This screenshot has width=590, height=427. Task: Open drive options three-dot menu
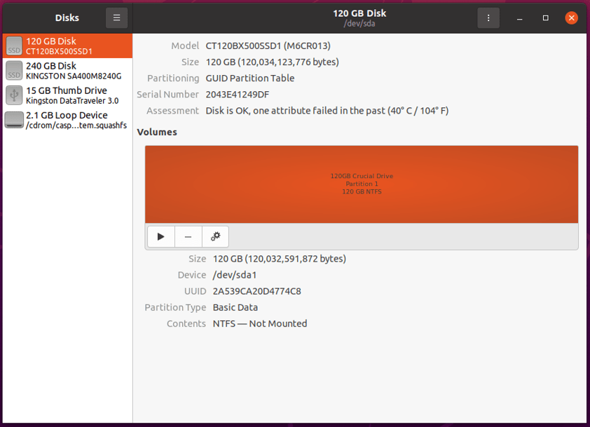(488, 18)
